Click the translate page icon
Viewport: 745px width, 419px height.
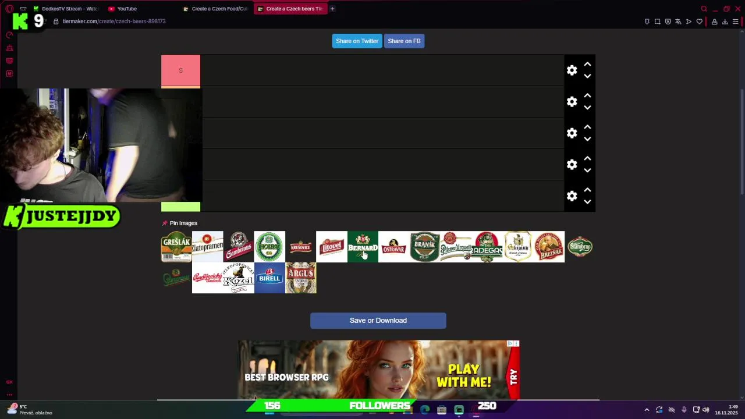(x=678, y=22)
